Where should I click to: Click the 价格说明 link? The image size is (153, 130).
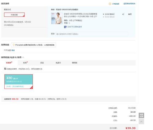116,4
